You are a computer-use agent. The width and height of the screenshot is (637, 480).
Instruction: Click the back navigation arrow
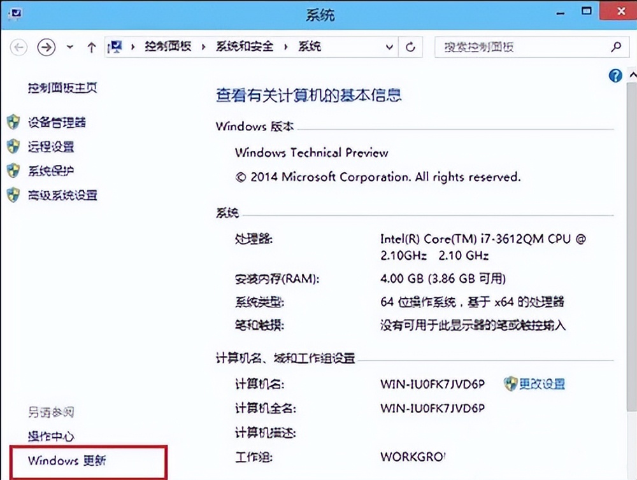(x=18, y=46)
